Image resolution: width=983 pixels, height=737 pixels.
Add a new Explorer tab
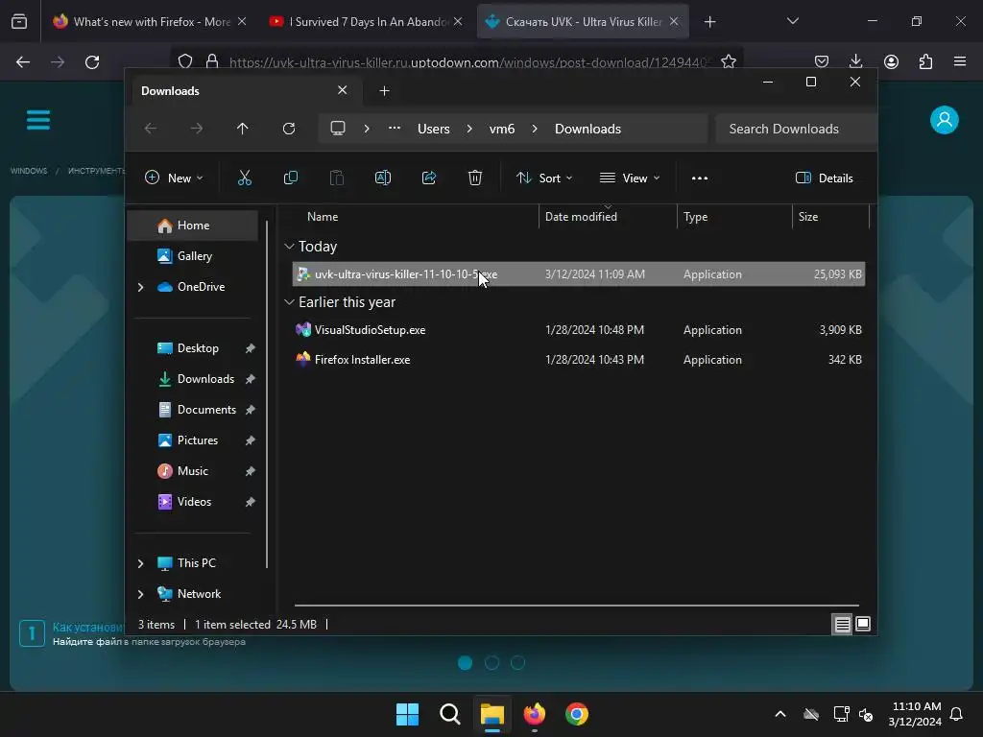(384, 91)
